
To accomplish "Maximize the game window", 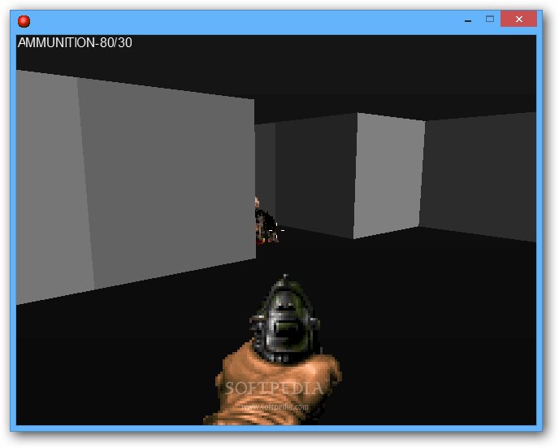I will [490, 19].
